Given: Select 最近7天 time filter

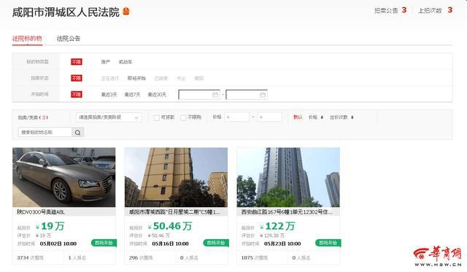Looking at the screenshot, I should [x=132, y=95].
